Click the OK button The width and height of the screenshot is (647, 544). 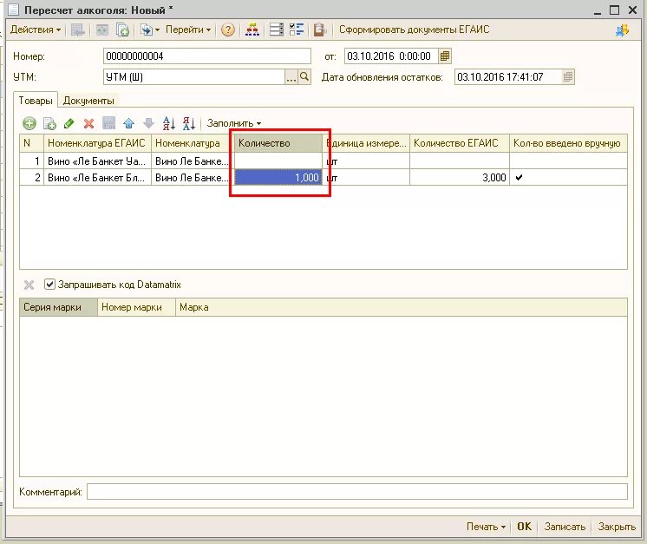pos(524,527)
